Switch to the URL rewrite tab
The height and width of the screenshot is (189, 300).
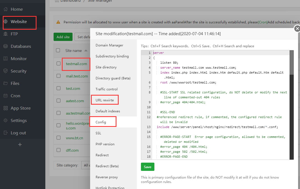[104, 100]
